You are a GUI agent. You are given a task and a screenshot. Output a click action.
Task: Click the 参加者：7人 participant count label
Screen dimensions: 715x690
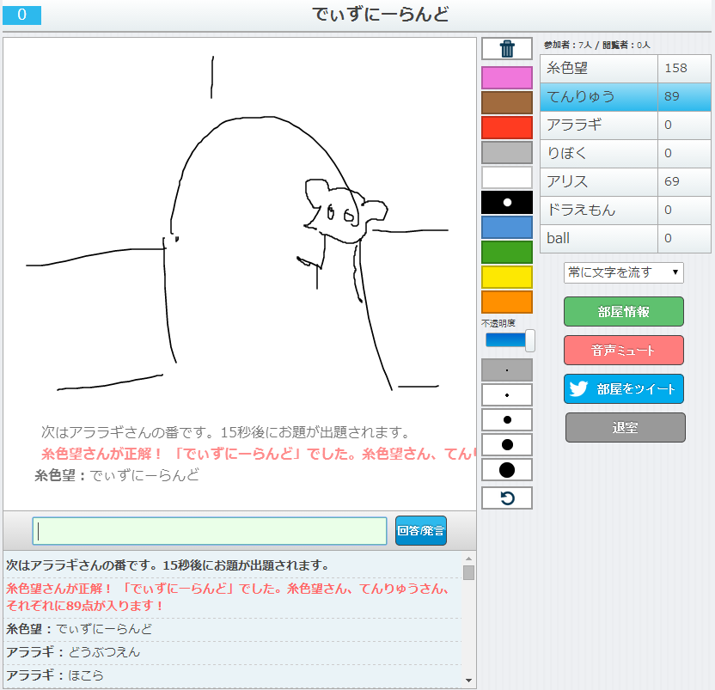coord(567,45)
